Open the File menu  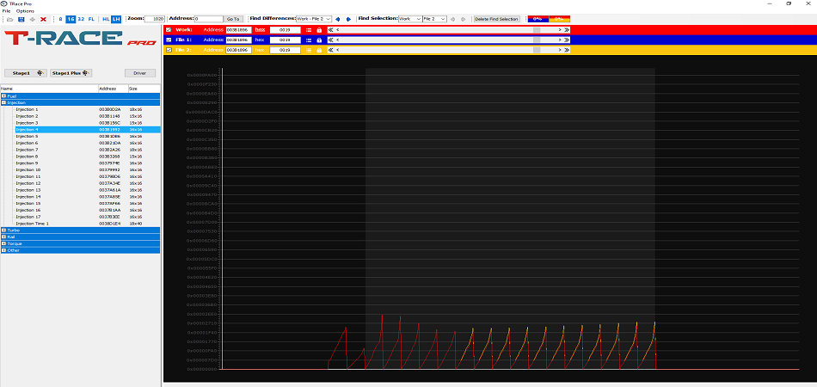(x=7, y=10)
